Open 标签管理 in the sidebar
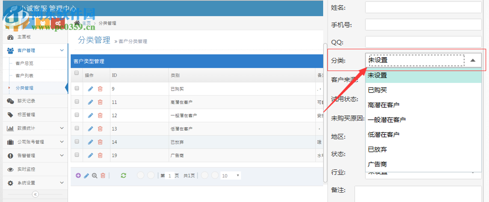 tap(34, 114)
